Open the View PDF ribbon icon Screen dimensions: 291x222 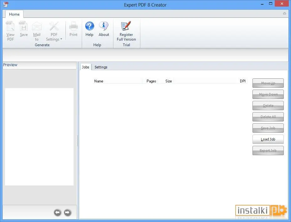click(10, 26)
